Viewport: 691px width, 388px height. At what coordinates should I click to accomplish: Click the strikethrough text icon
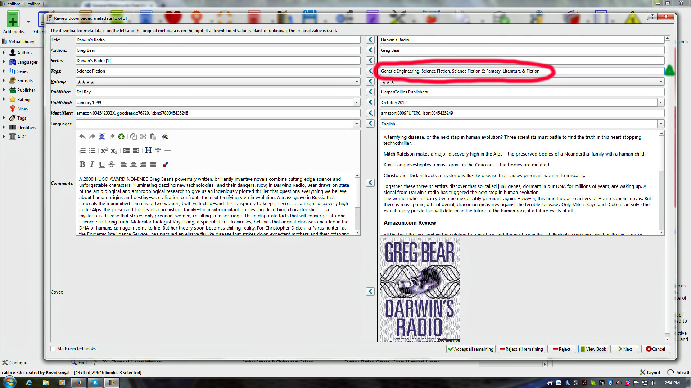point(112,165)
